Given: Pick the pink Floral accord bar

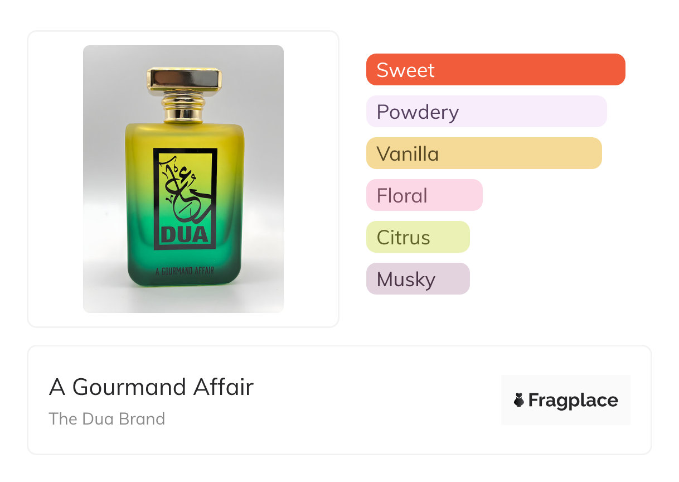Looking at the screenshot, I should coord(424,195).
